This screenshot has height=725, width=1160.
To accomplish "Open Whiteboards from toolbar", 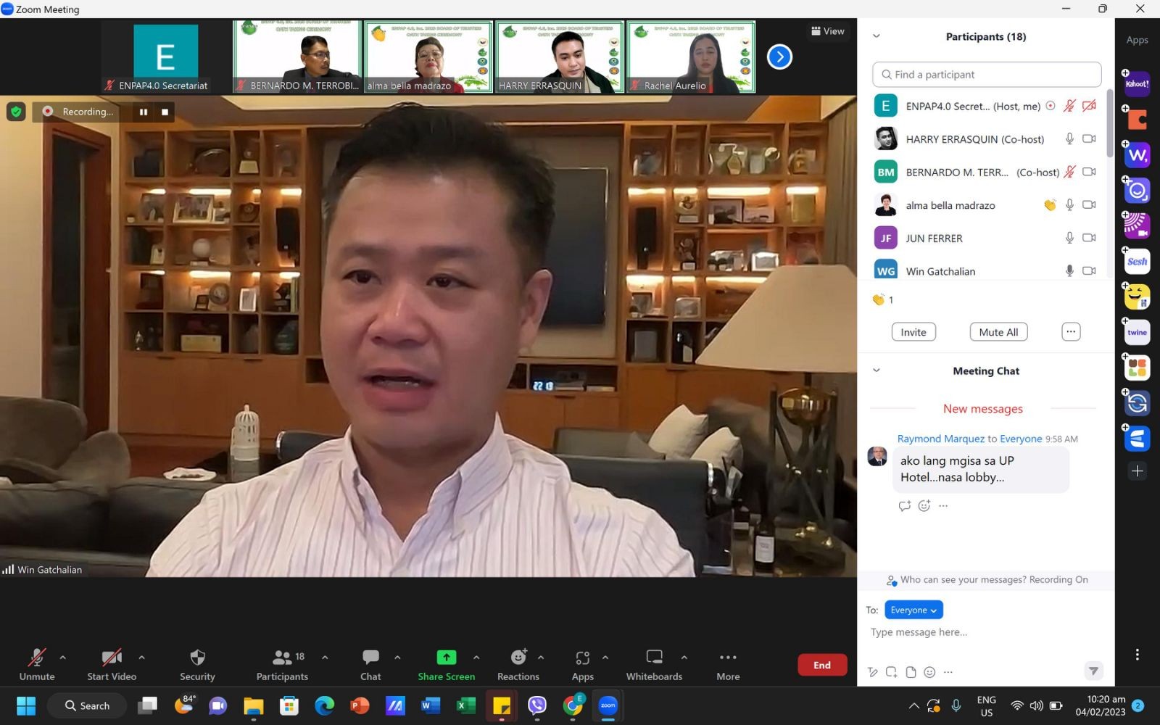I will 654,665.
